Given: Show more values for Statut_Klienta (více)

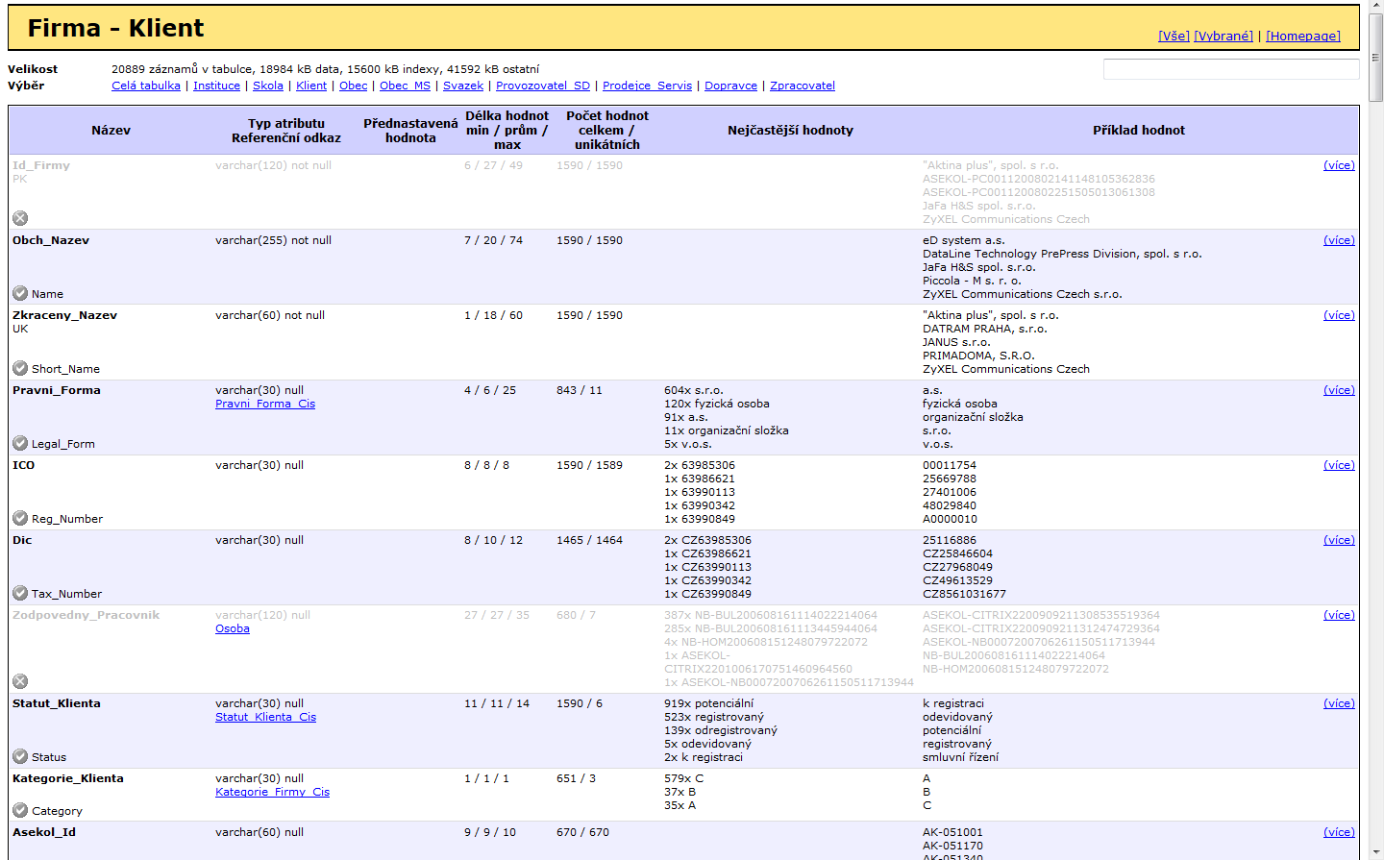Looking at the screenshot, I should click(1339, 703).
